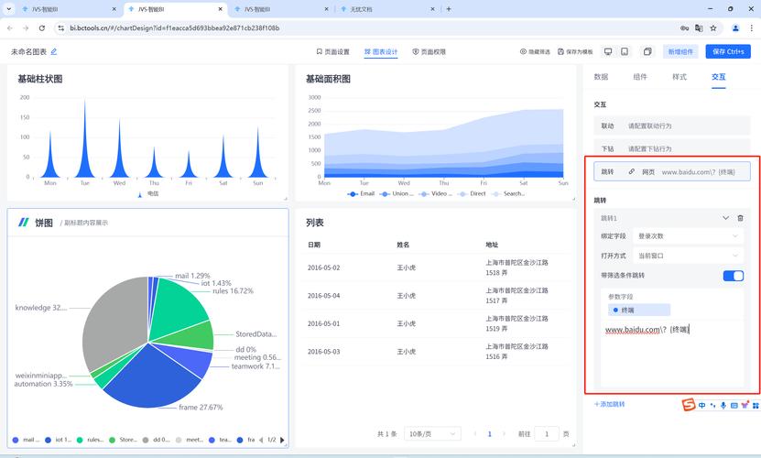Go back in browser history
761x458 pixels.
[x=10, y=28]
